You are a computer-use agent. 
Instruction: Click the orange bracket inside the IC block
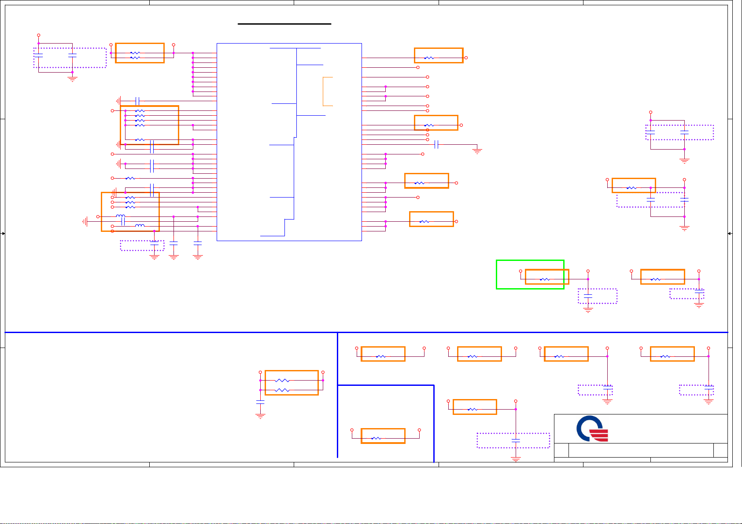click(x=328, y=92)
